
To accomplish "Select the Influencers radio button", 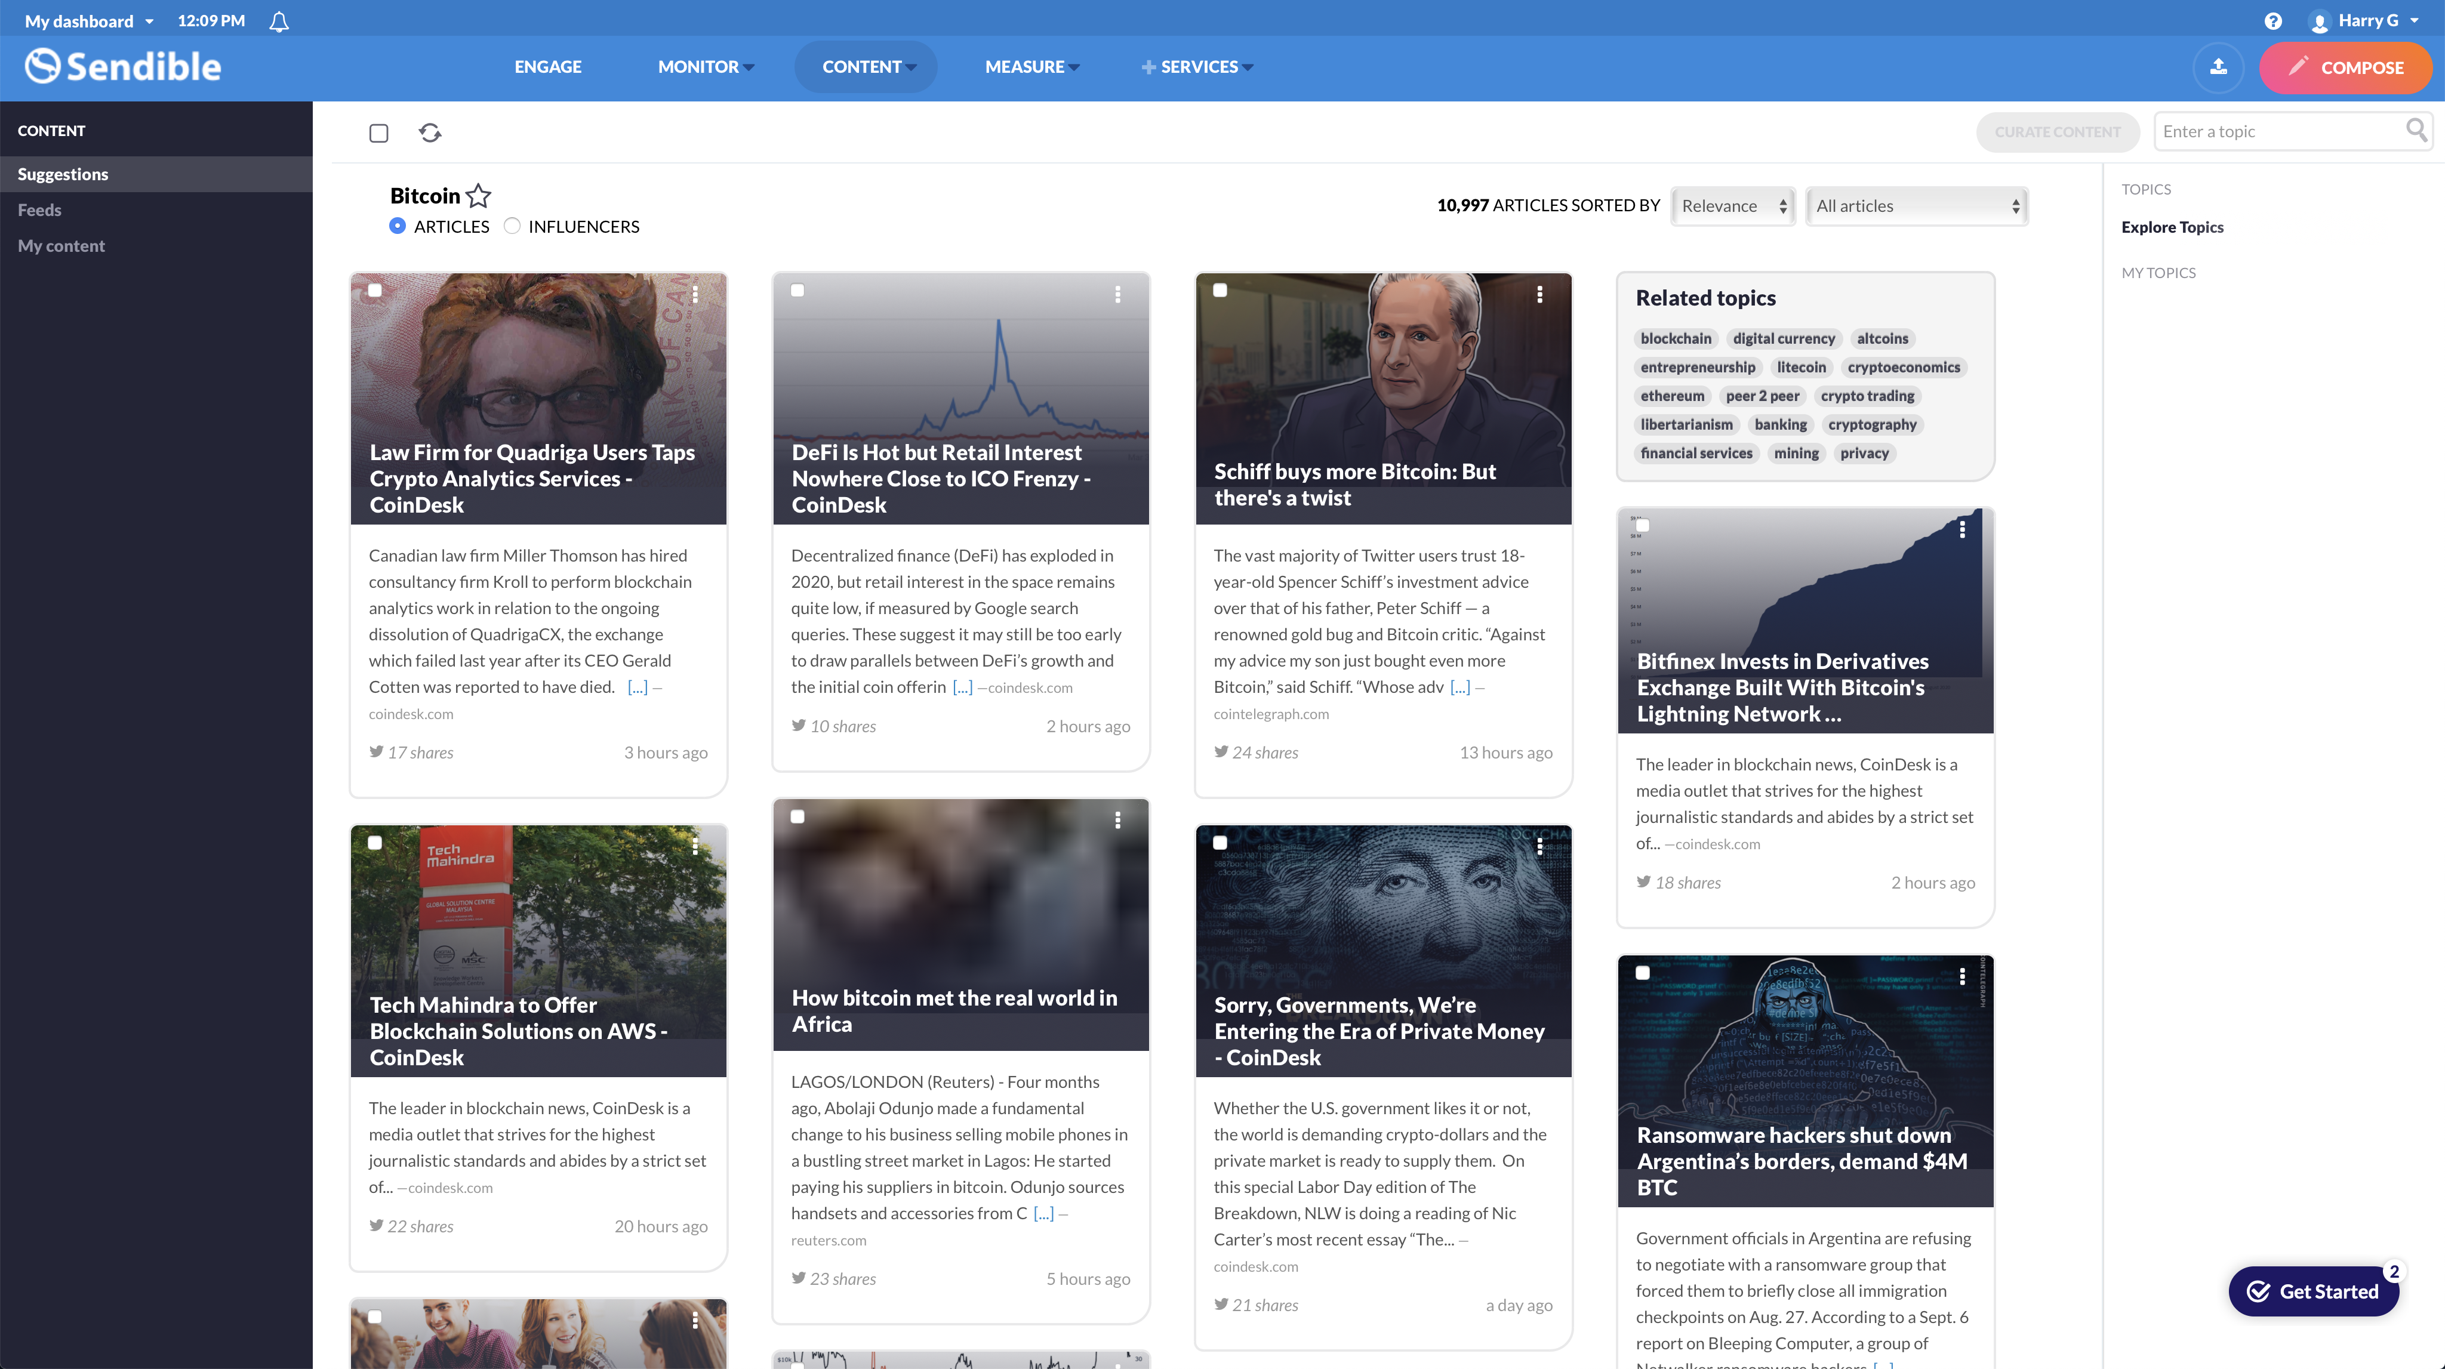I will point(513,226).
